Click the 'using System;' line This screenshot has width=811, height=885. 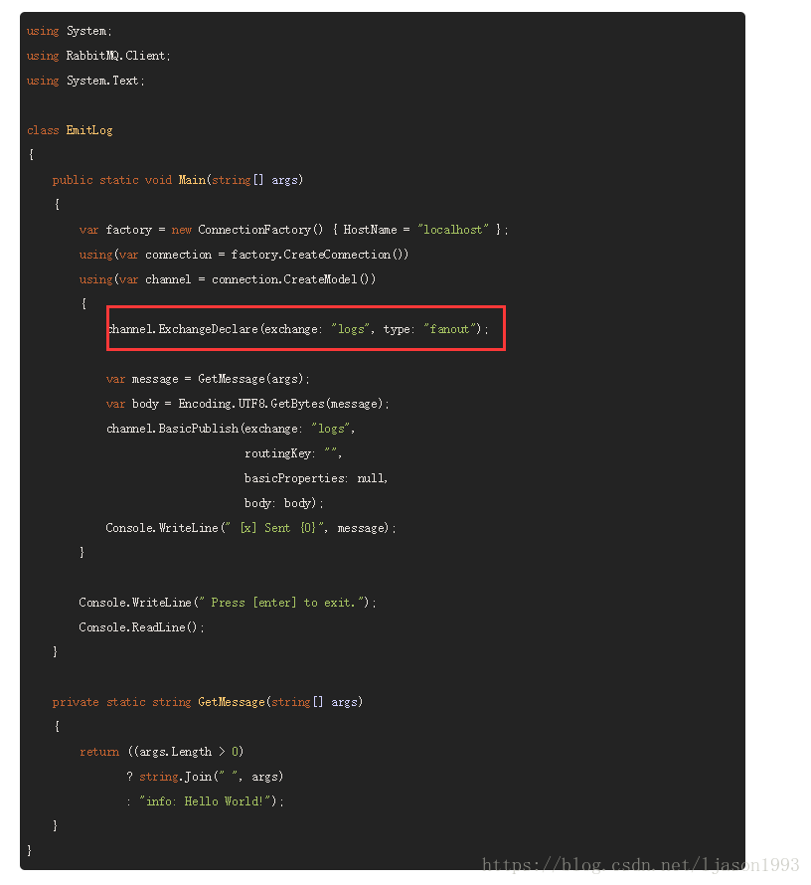click(x=69, y=31)
